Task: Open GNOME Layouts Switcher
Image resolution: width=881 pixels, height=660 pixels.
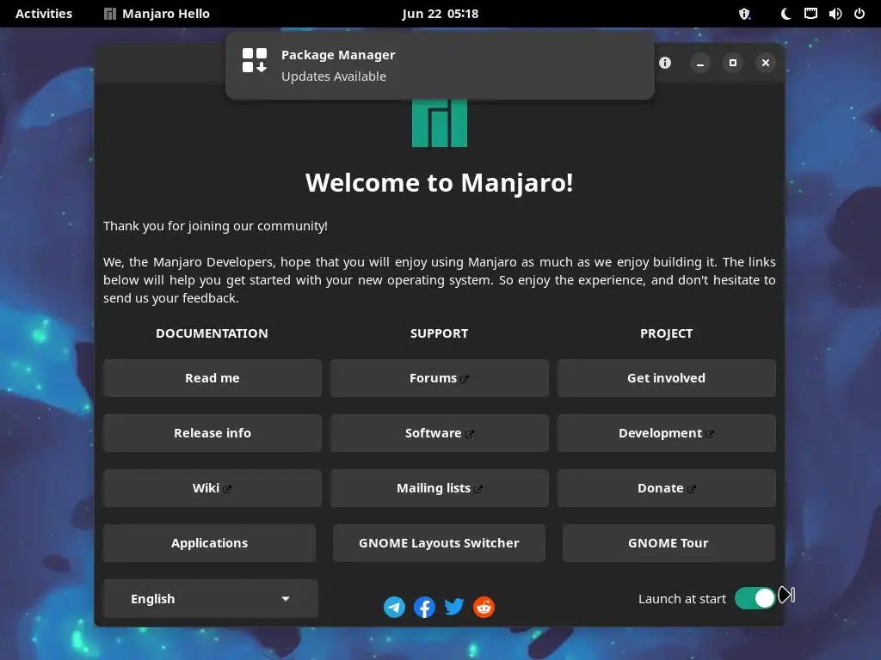Action: click(x=439, y=543)
